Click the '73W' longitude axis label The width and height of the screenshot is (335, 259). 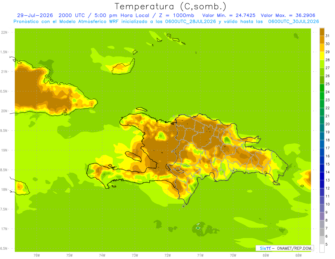(135, 255)
